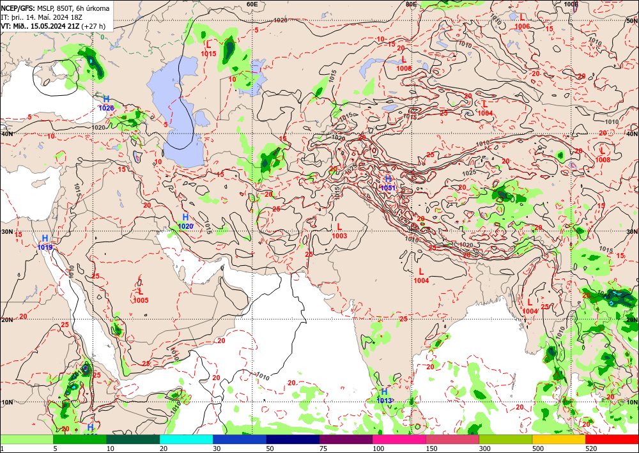Click the 80E longitude label
The image size is (639, 453).
pos(411,4)
